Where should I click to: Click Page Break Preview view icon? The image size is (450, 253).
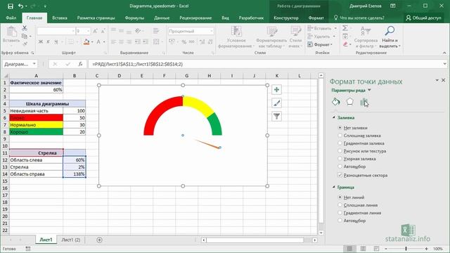point(376,248)
